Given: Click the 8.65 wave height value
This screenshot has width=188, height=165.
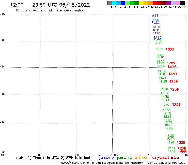Looking at the screenshot, I should [156, 20].
